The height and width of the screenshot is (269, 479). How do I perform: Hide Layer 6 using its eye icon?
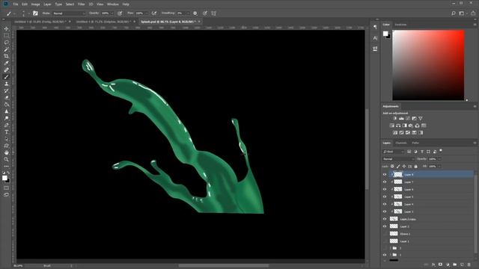coord(385,189)
